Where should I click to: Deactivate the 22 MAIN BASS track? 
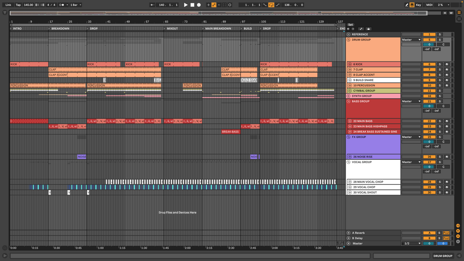[429, 121]
